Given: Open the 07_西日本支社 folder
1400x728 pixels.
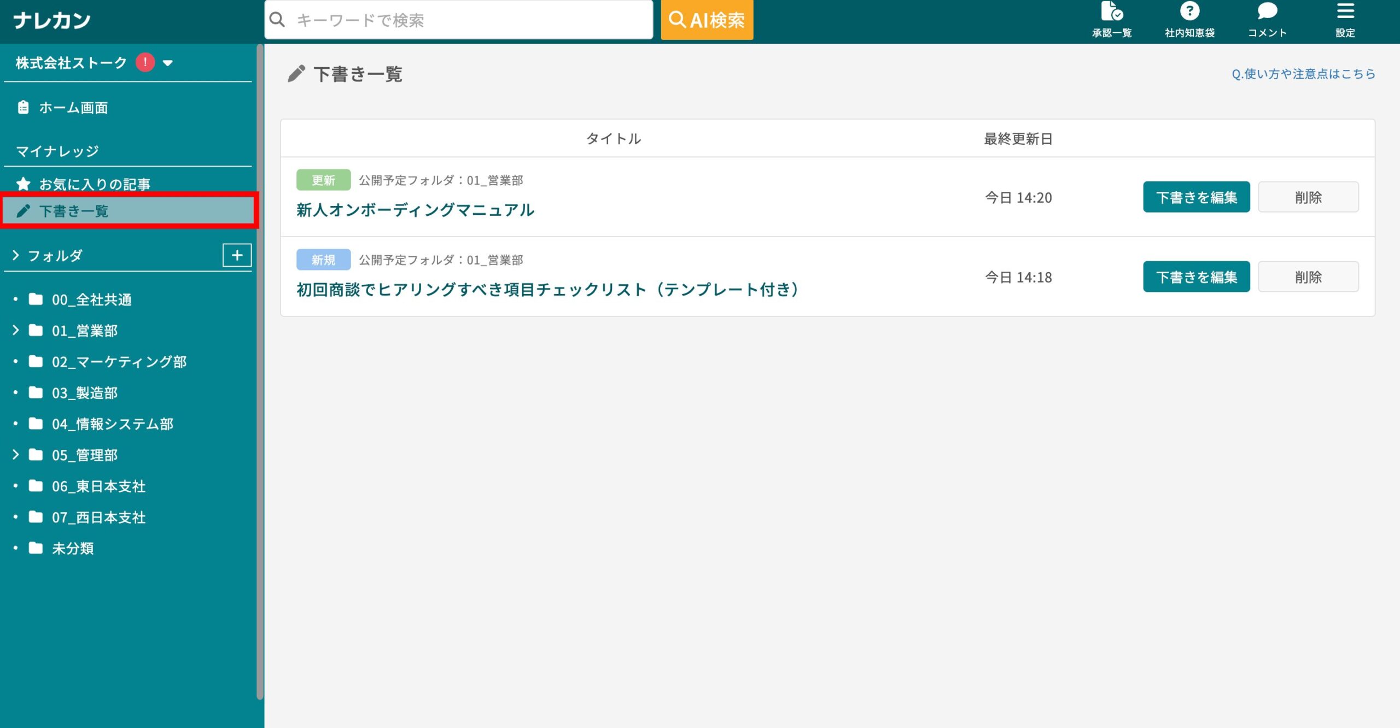Looking at the screenshot, I should (99, 518).
